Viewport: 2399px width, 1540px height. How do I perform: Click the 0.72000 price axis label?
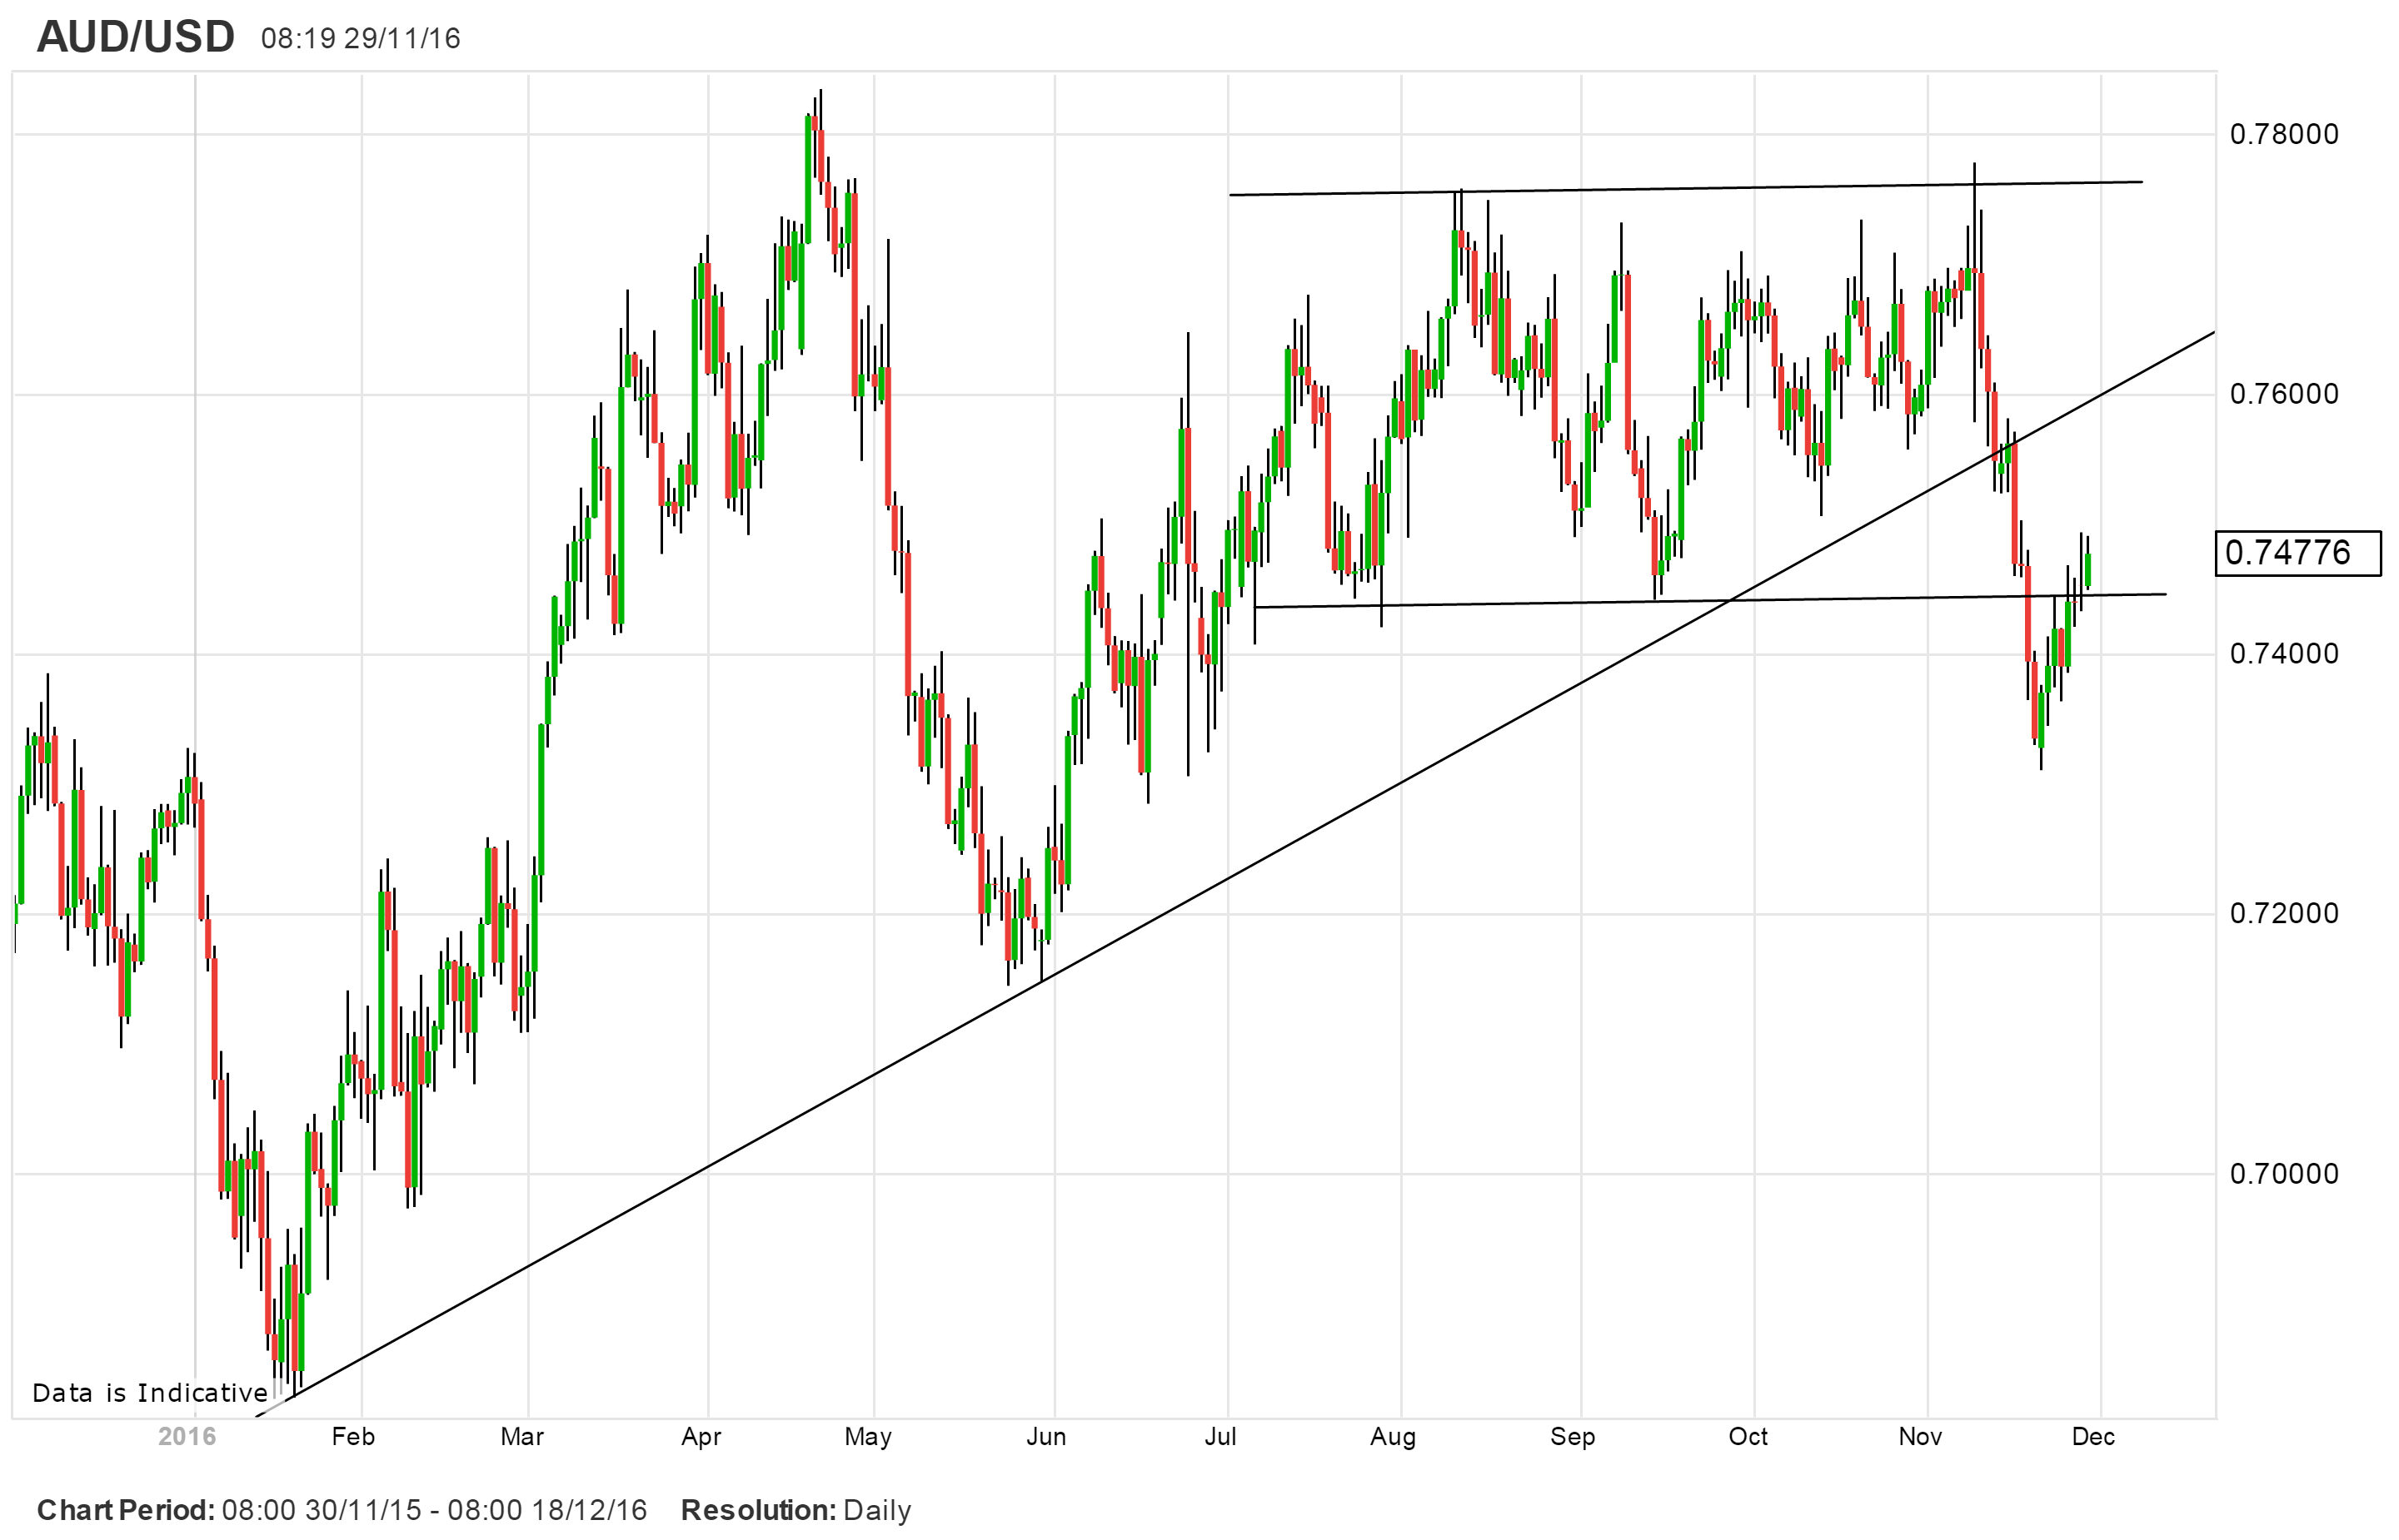2284,913
